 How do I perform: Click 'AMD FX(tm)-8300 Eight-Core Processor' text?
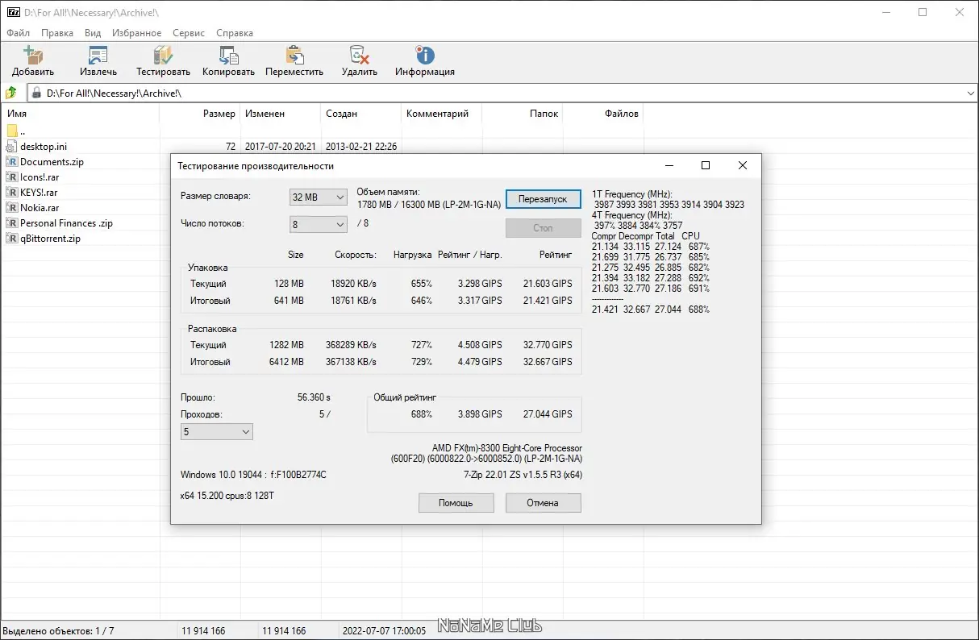point(507,448)
